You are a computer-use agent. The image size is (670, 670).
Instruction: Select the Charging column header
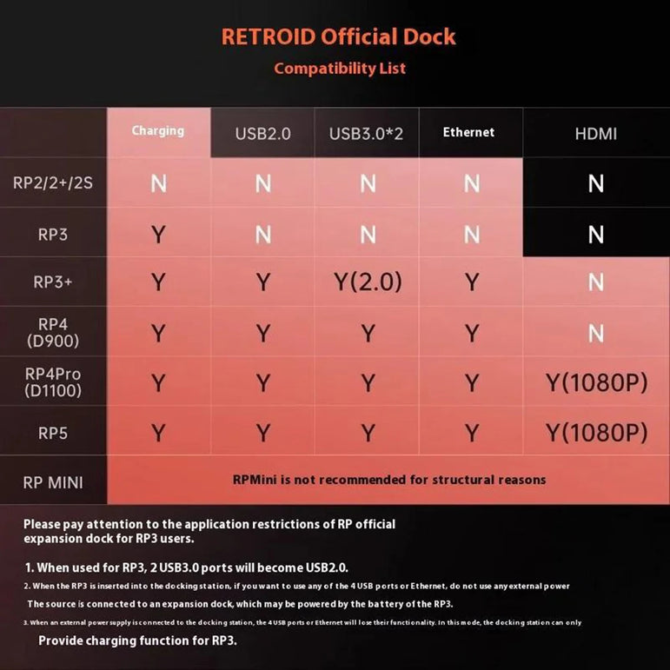tap(158, 131)
